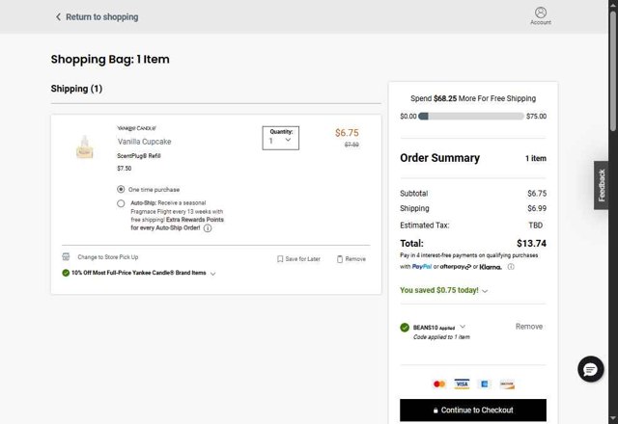
Task: Open the Quantity dropdown
Action: [281, 138]
